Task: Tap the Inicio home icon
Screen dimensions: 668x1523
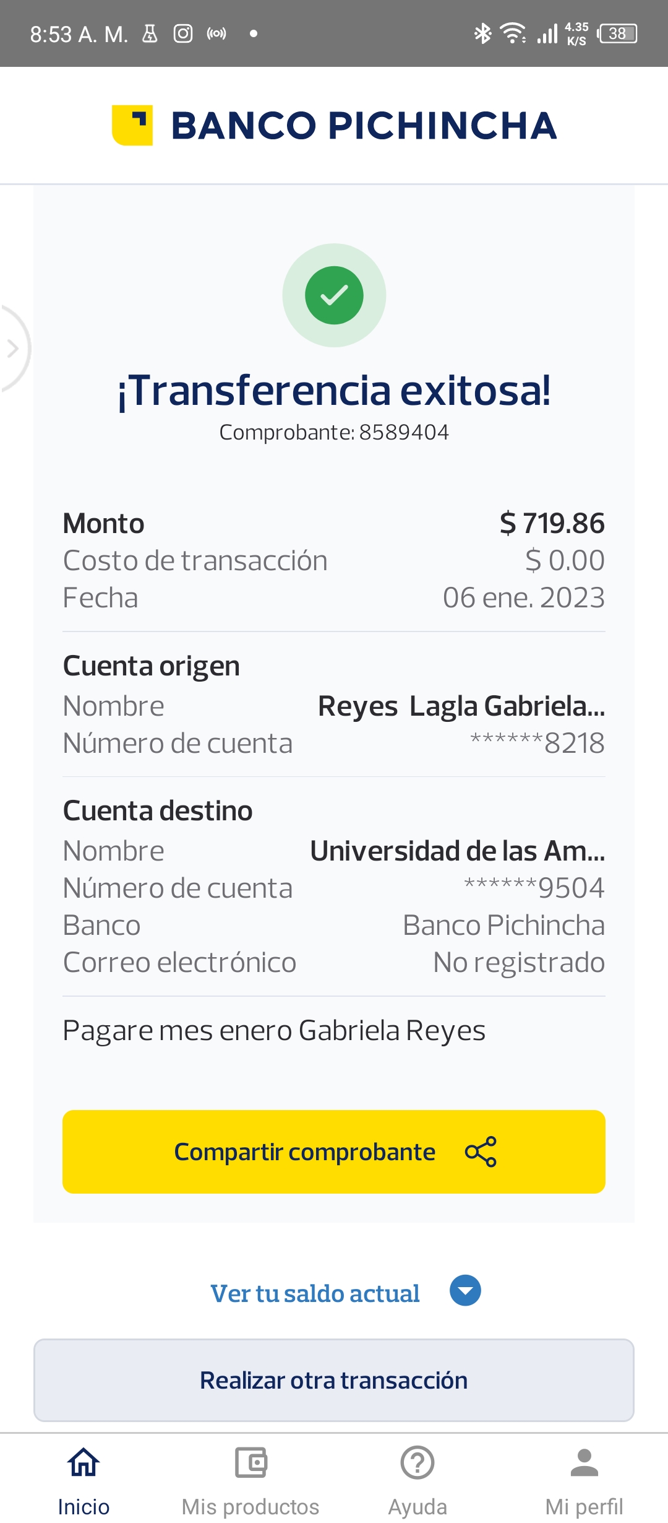Action: [83, 1463]
